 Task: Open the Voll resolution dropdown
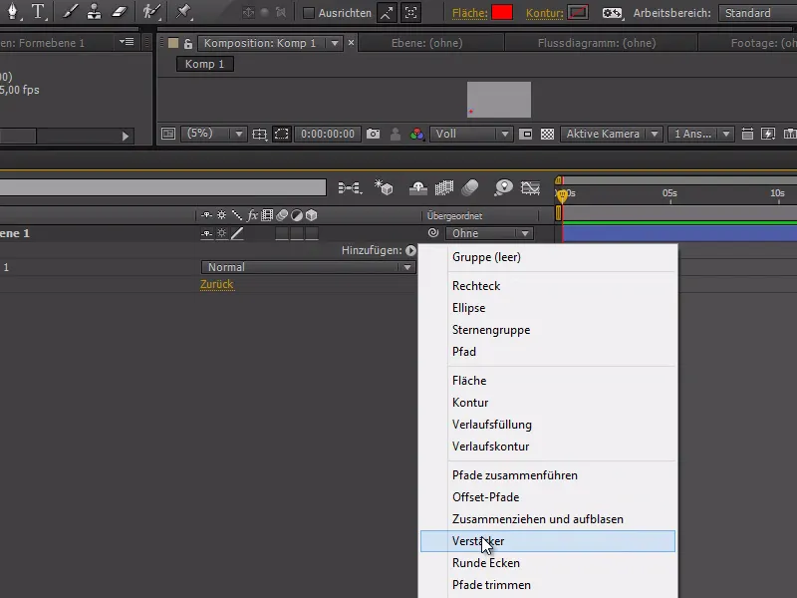(x=470, y=134)
